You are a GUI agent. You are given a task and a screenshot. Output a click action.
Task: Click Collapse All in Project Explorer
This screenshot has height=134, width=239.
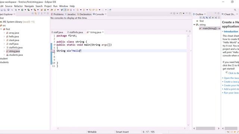pyautogui.click(x=32, y=13)
